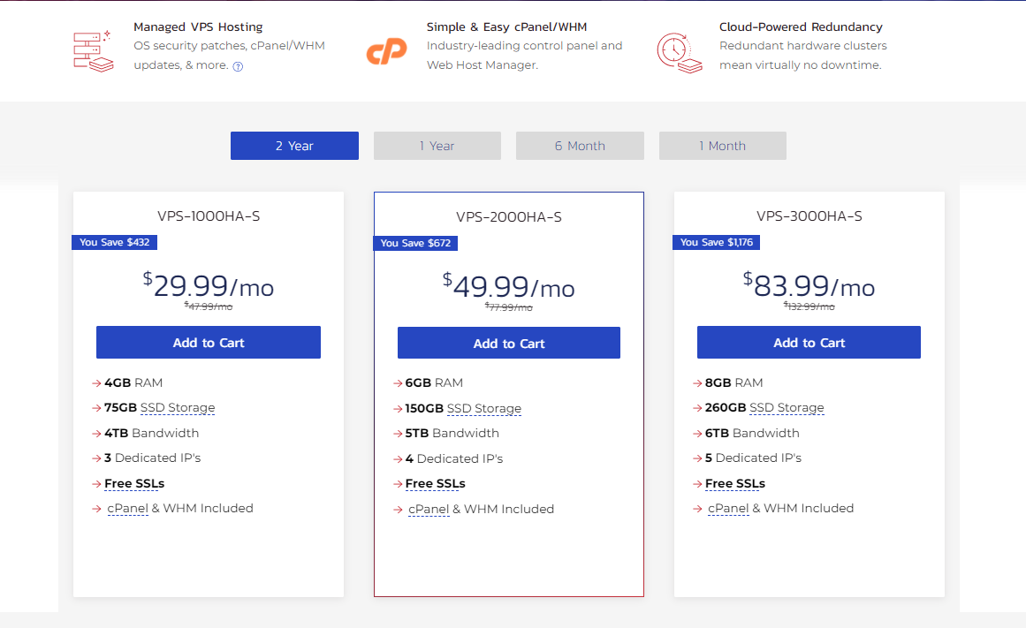Select the 1 Year billing period
The width and height of the screenshot is (1026, 628).
point(437,145)
